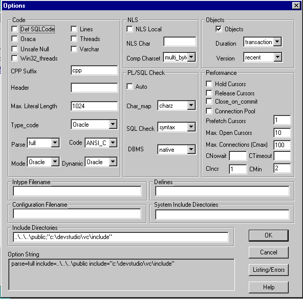
Task: Open the Comp Charset dropdown
Action: 191,57
